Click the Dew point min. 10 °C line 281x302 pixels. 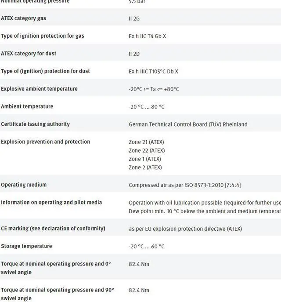pos(205,211)
